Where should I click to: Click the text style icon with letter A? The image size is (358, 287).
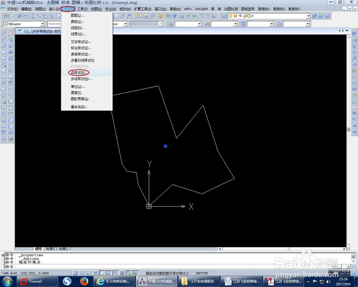click(x=171, y=24)
